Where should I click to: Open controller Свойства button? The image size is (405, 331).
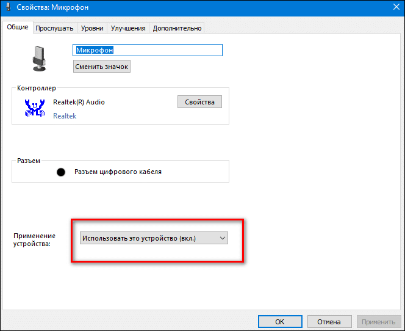199,102
